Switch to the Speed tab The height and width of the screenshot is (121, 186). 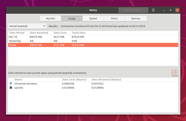pyautogui.click(x=93, y=19)
